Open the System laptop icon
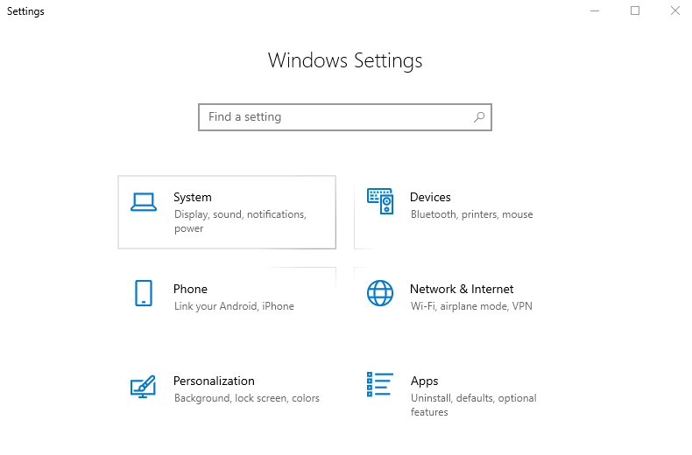This screenshot has width=692, height=455. (144, 202)
